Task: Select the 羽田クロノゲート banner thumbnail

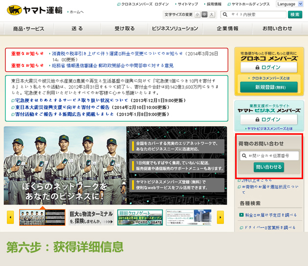Action: (x=139, y=217)
